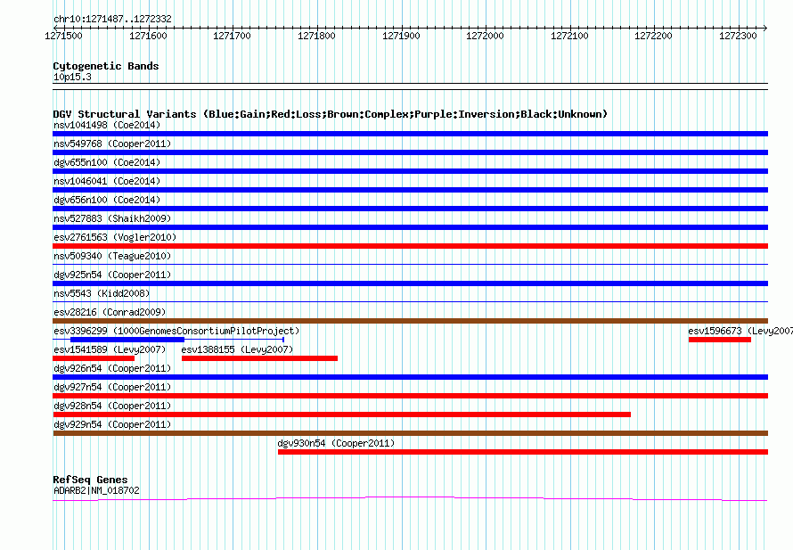This screenshot has height=550, width=793.
Task: Click ruler position 1272300
Action: (738, 36)
